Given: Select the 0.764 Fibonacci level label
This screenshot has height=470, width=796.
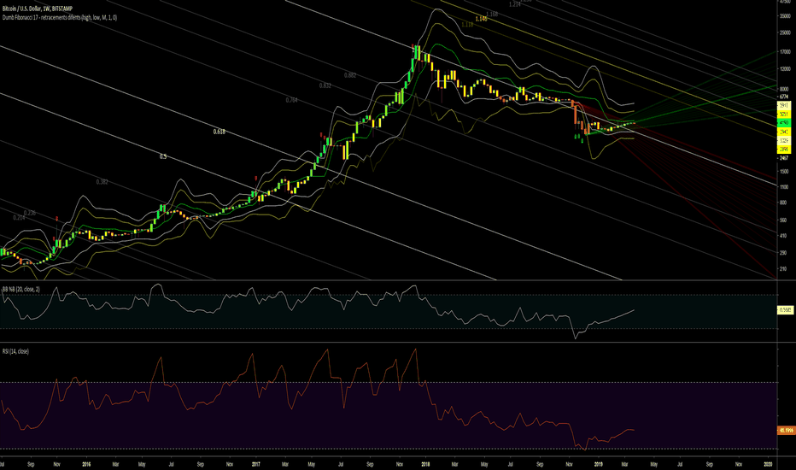Looking at the screenshot, I should (x=291, y=100).
